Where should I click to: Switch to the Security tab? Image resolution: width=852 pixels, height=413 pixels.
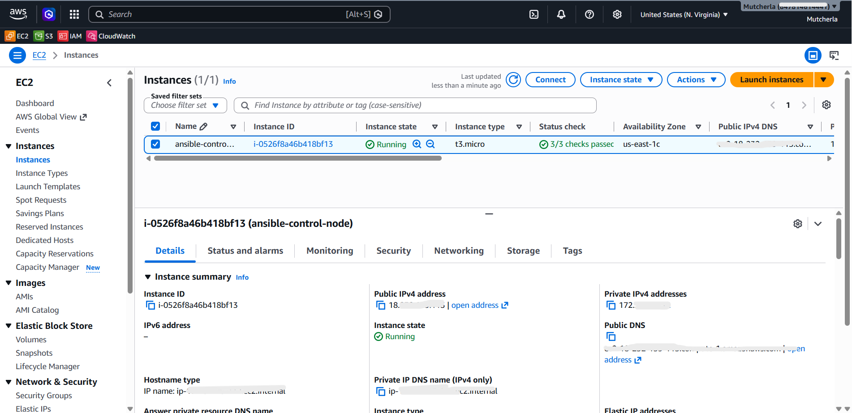(394, 251)
